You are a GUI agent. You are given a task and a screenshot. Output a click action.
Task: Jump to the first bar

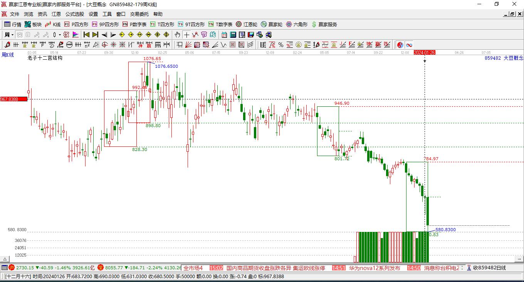[x=86, y=35]
